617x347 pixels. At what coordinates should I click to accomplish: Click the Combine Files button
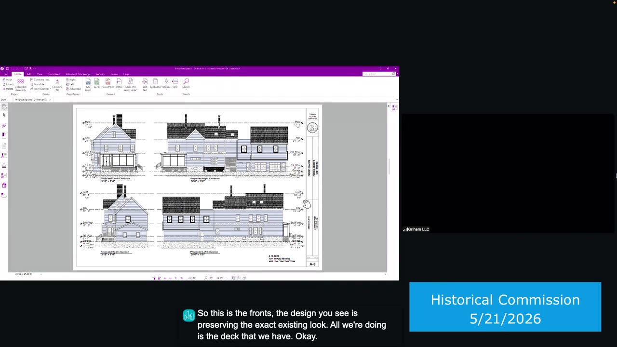pos(40,80)
